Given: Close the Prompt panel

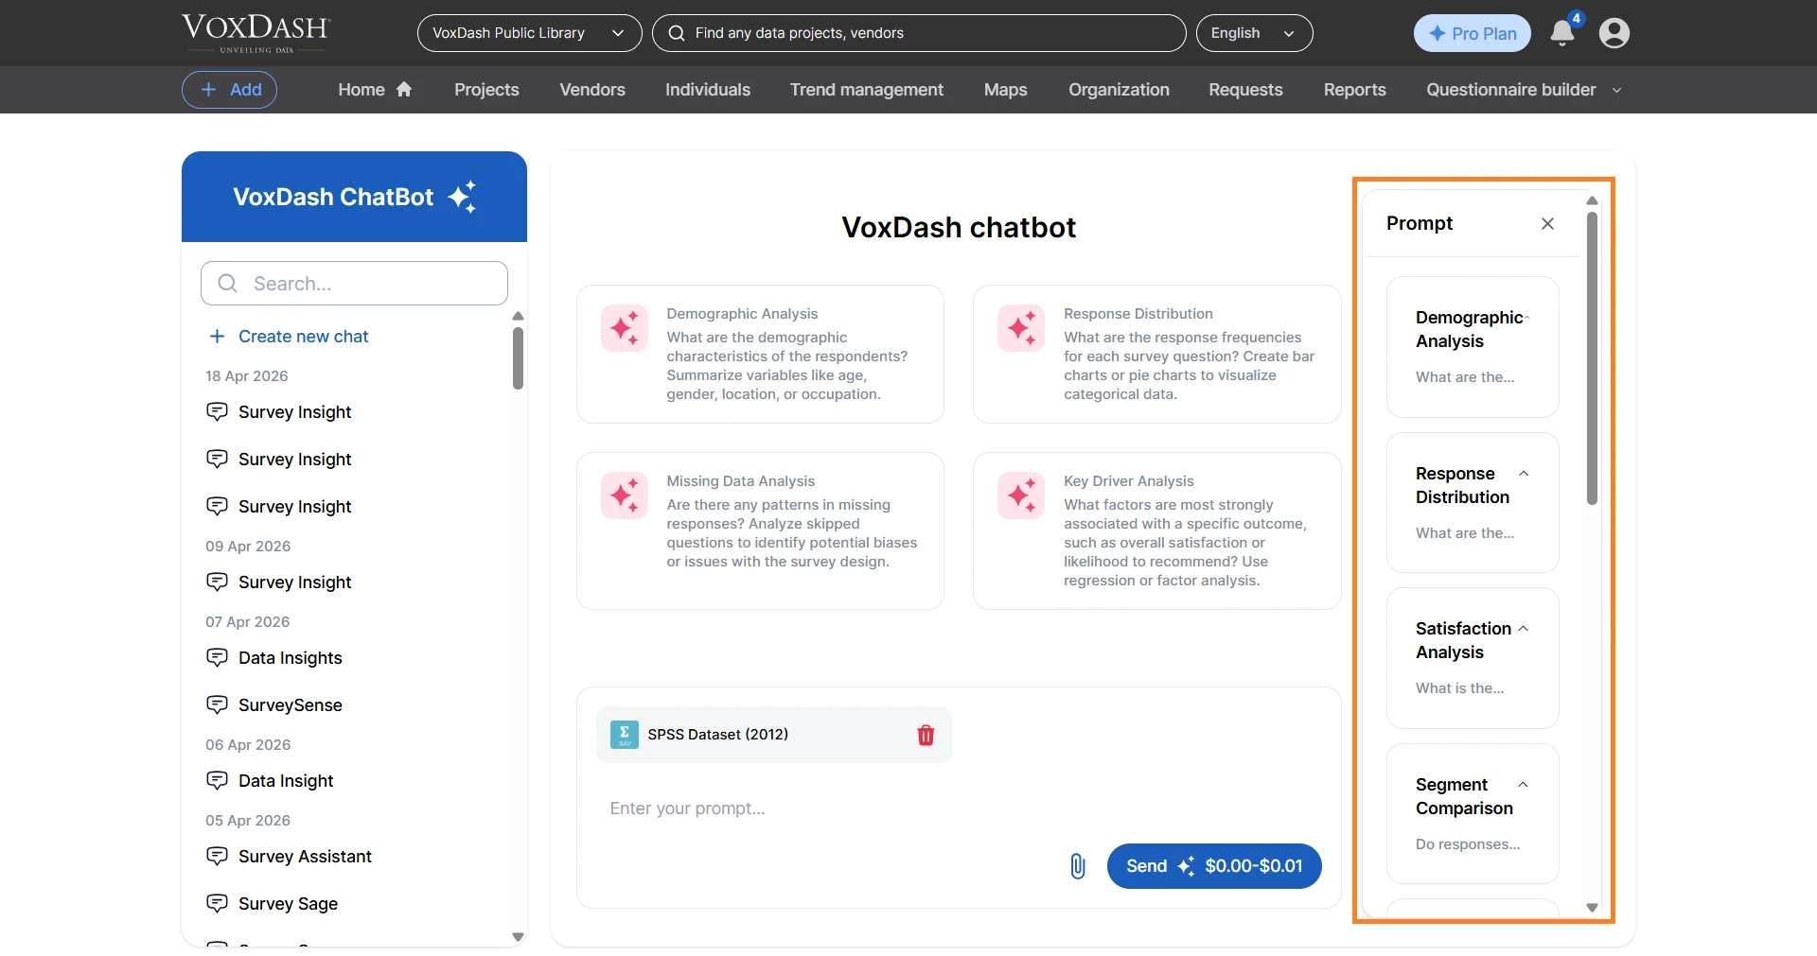Looking at the screenshot, I should click(x=1547, y=224).
